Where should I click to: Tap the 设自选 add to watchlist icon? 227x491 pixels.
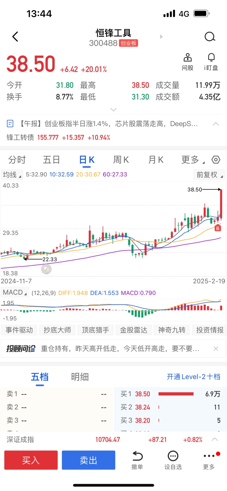173,456
